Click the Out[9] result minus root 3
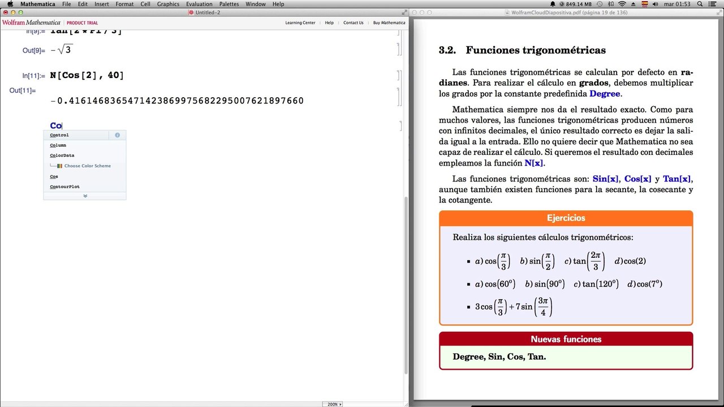 point(61,50)
